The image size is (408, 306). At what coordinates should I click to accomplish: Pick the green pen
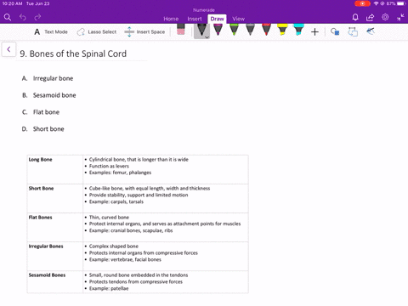click(x=234, y=30)
